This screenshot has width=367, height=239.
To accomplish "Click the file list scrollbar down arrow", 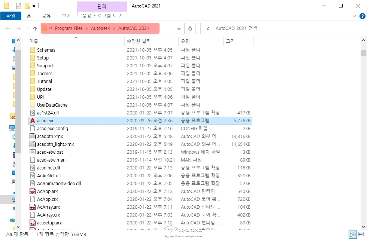I will [363, 227].
